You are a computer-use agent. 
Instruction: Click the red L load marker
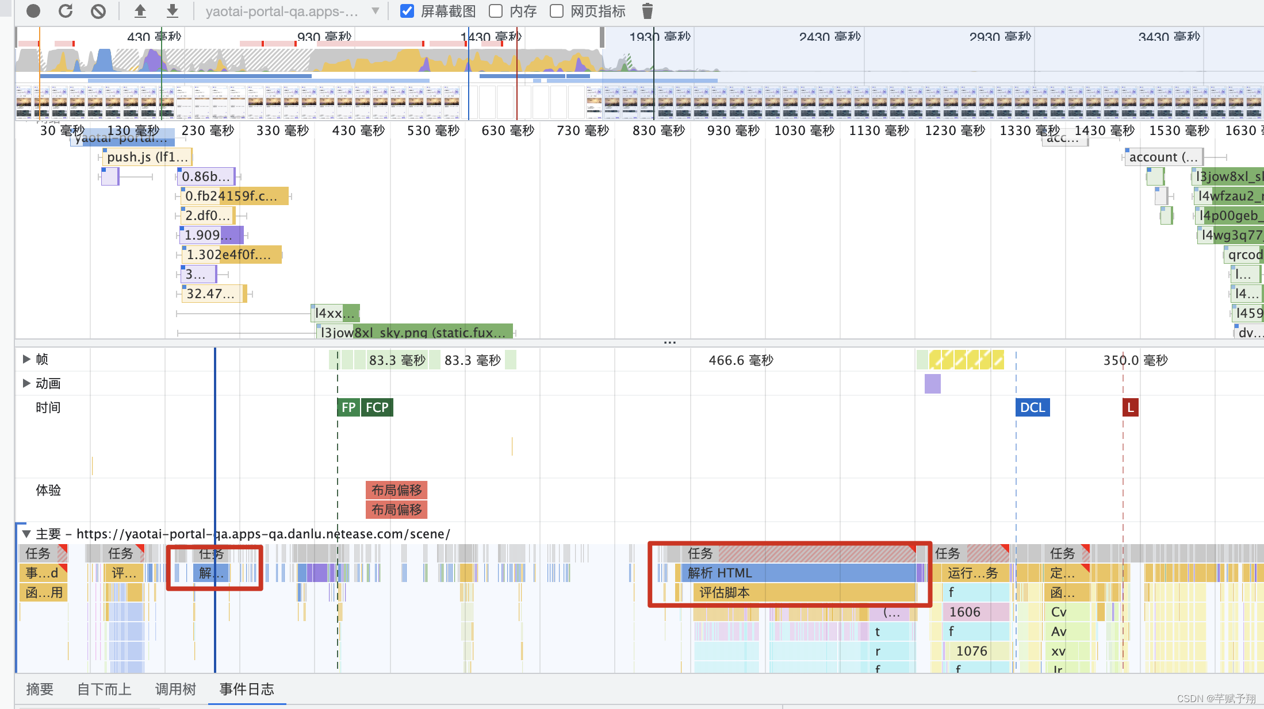1131,407
